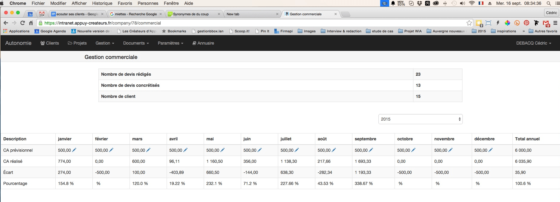Open the pinned Gmail tab
This screenshot has width=560, height=202.
pyautogui.click(x=42, y=14)
